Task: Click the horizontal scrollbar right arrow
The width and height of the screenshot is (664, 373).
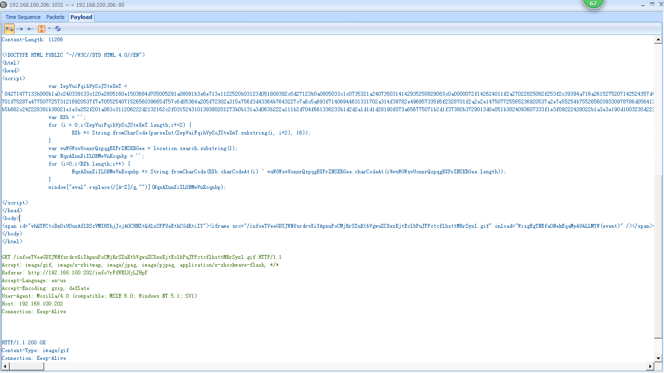Action: [x=650, y=366]
